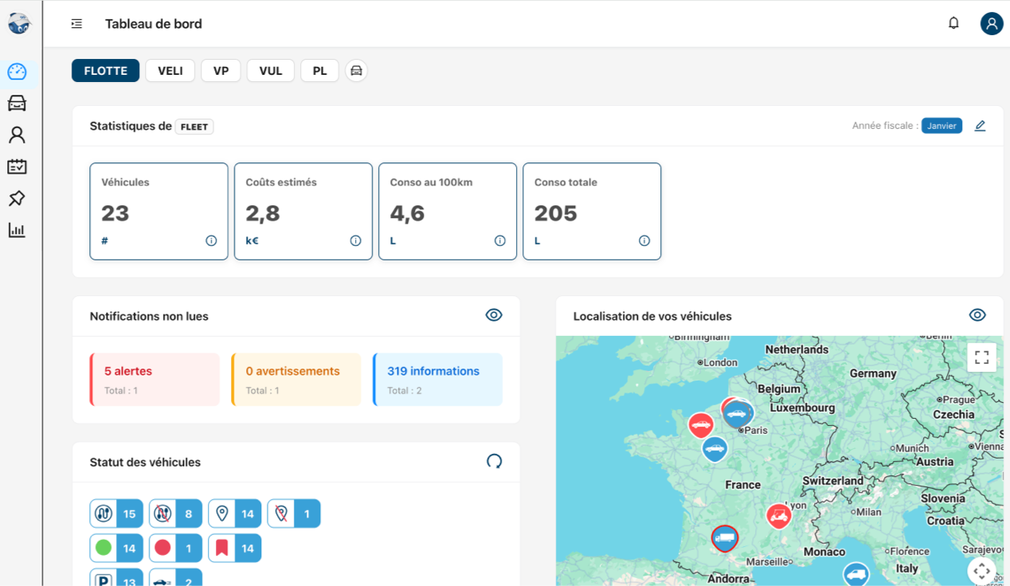
Task: Click the Janvier fiscal year badge
Action: [941, 126]
